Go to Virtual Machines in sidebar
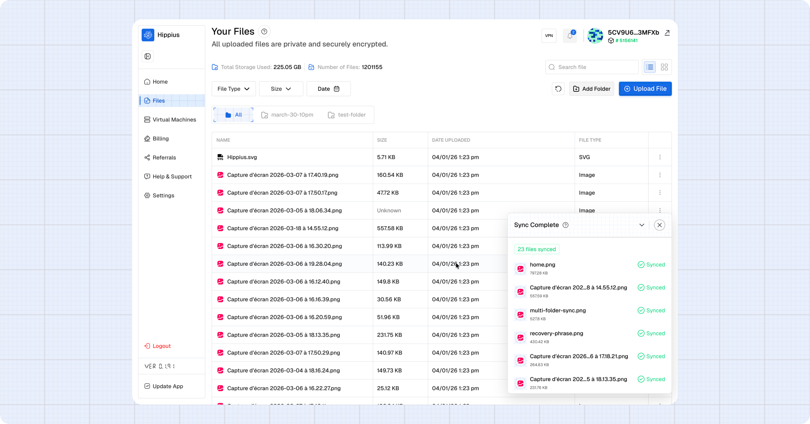The image size is (810, 424). click(174, 120)
